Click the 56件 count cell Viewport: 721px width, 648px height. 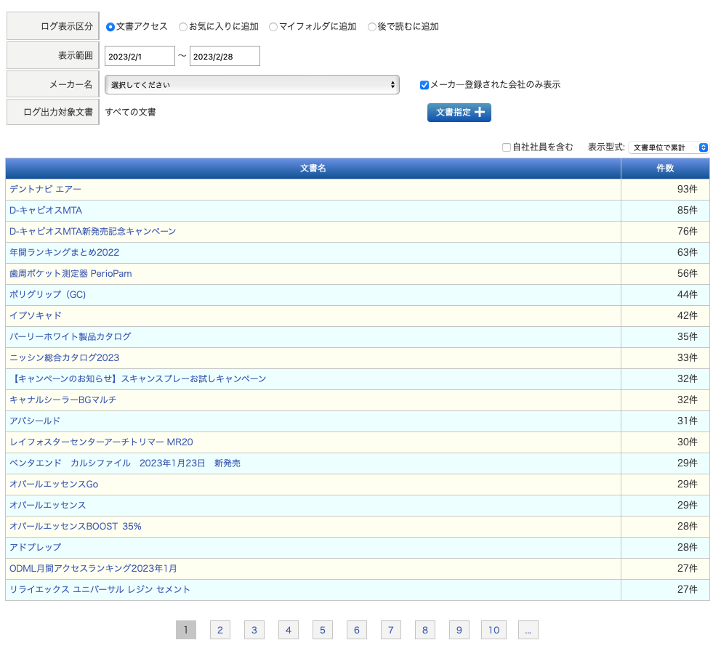coord(665,274)
